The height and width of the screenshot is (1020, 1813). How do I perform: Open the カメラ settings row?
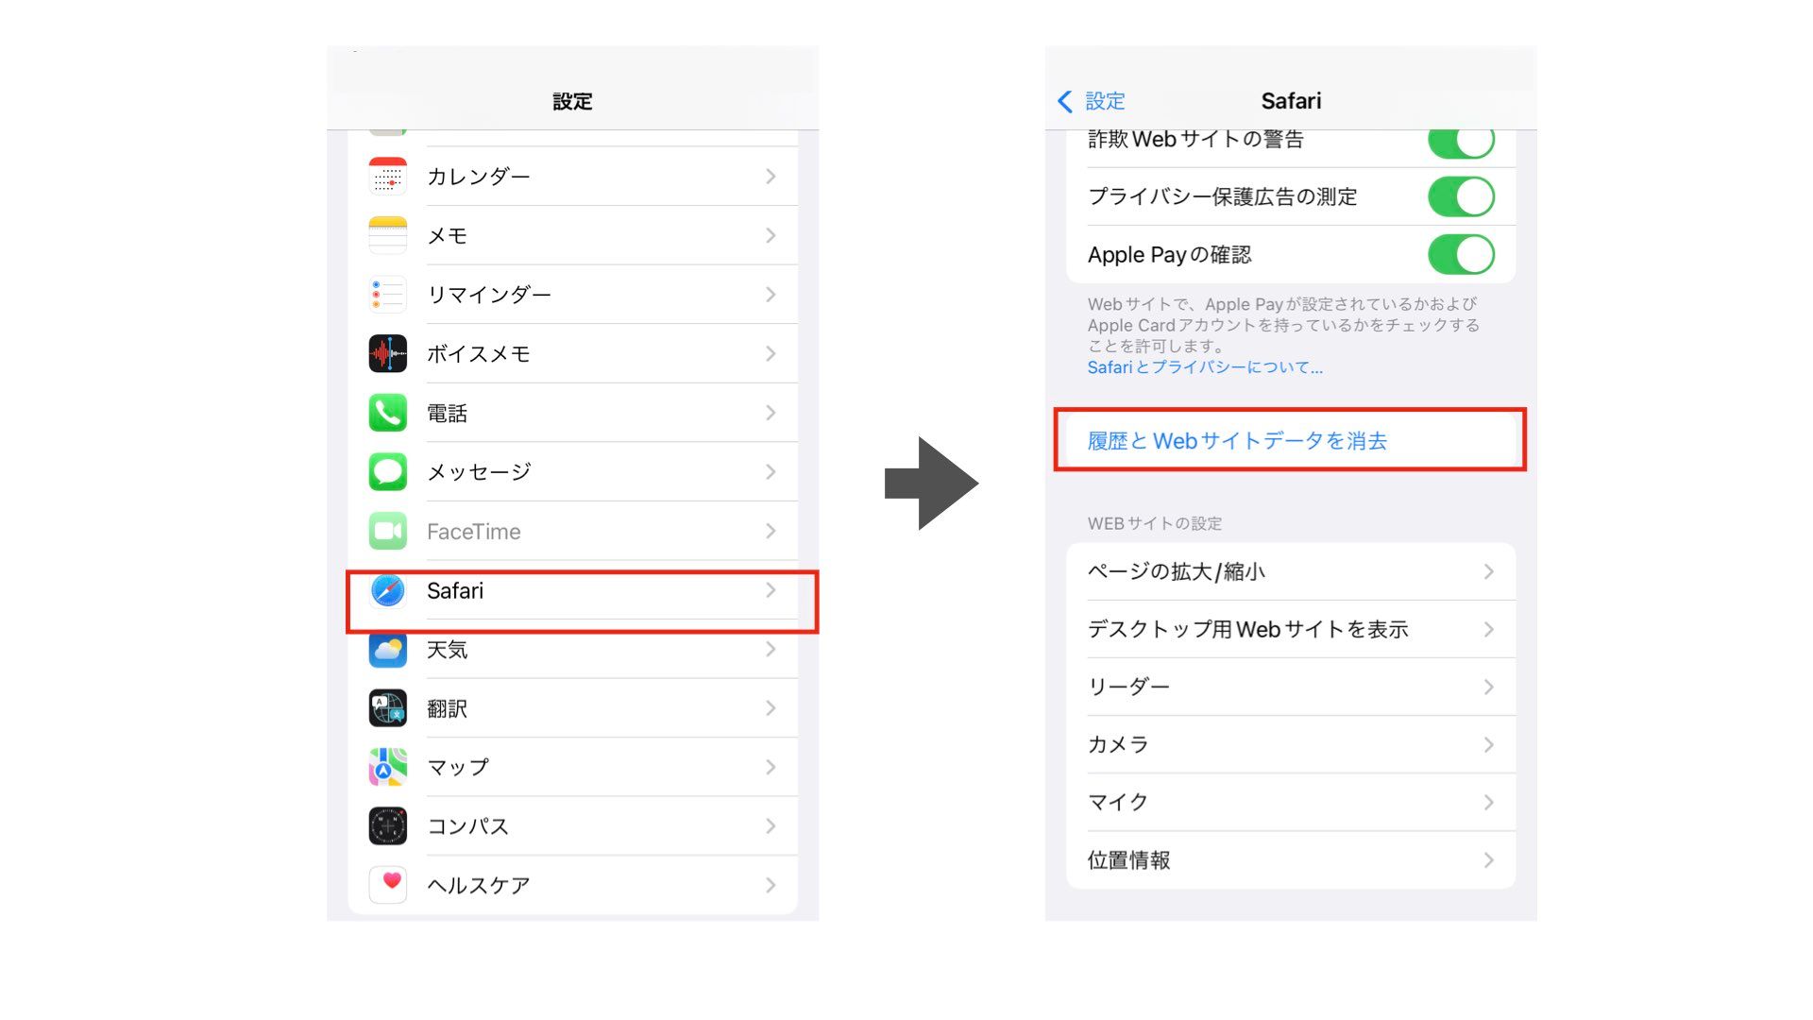[1290, 744]
